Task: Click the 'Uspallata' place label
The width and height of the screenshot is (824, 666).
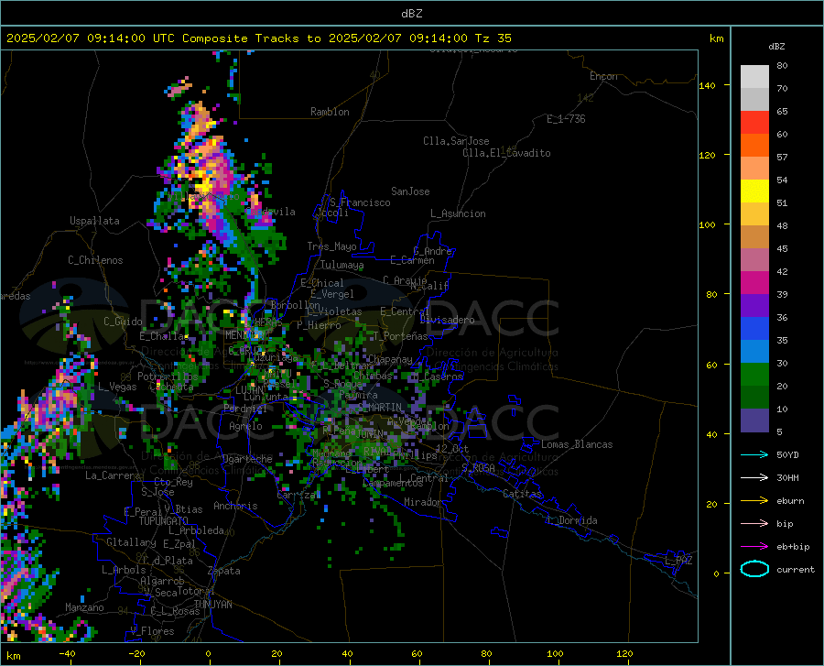Action: click(94, 221)
